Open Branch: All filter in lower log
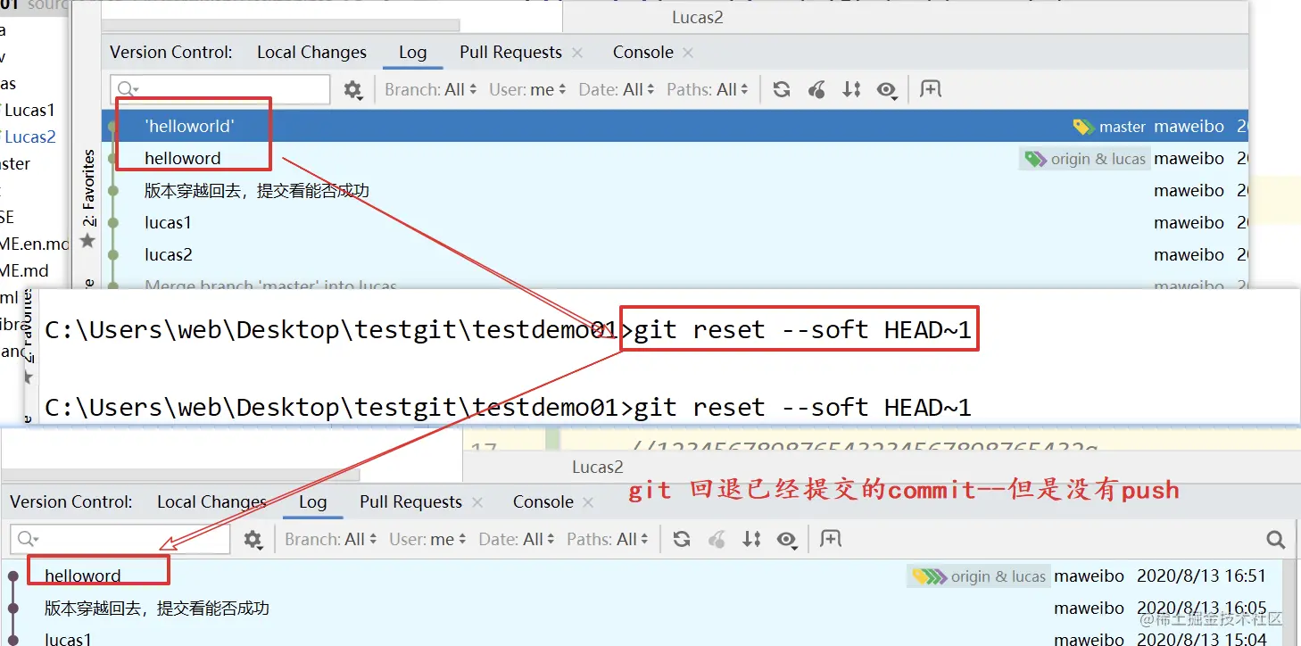The width and height of the screenshot is (1301, 646). (x=331, y=539)
